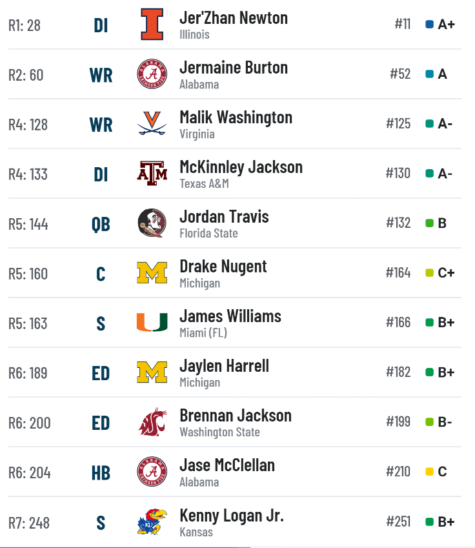Click Michigan logo beside Drake Nugent

(152, 272)
